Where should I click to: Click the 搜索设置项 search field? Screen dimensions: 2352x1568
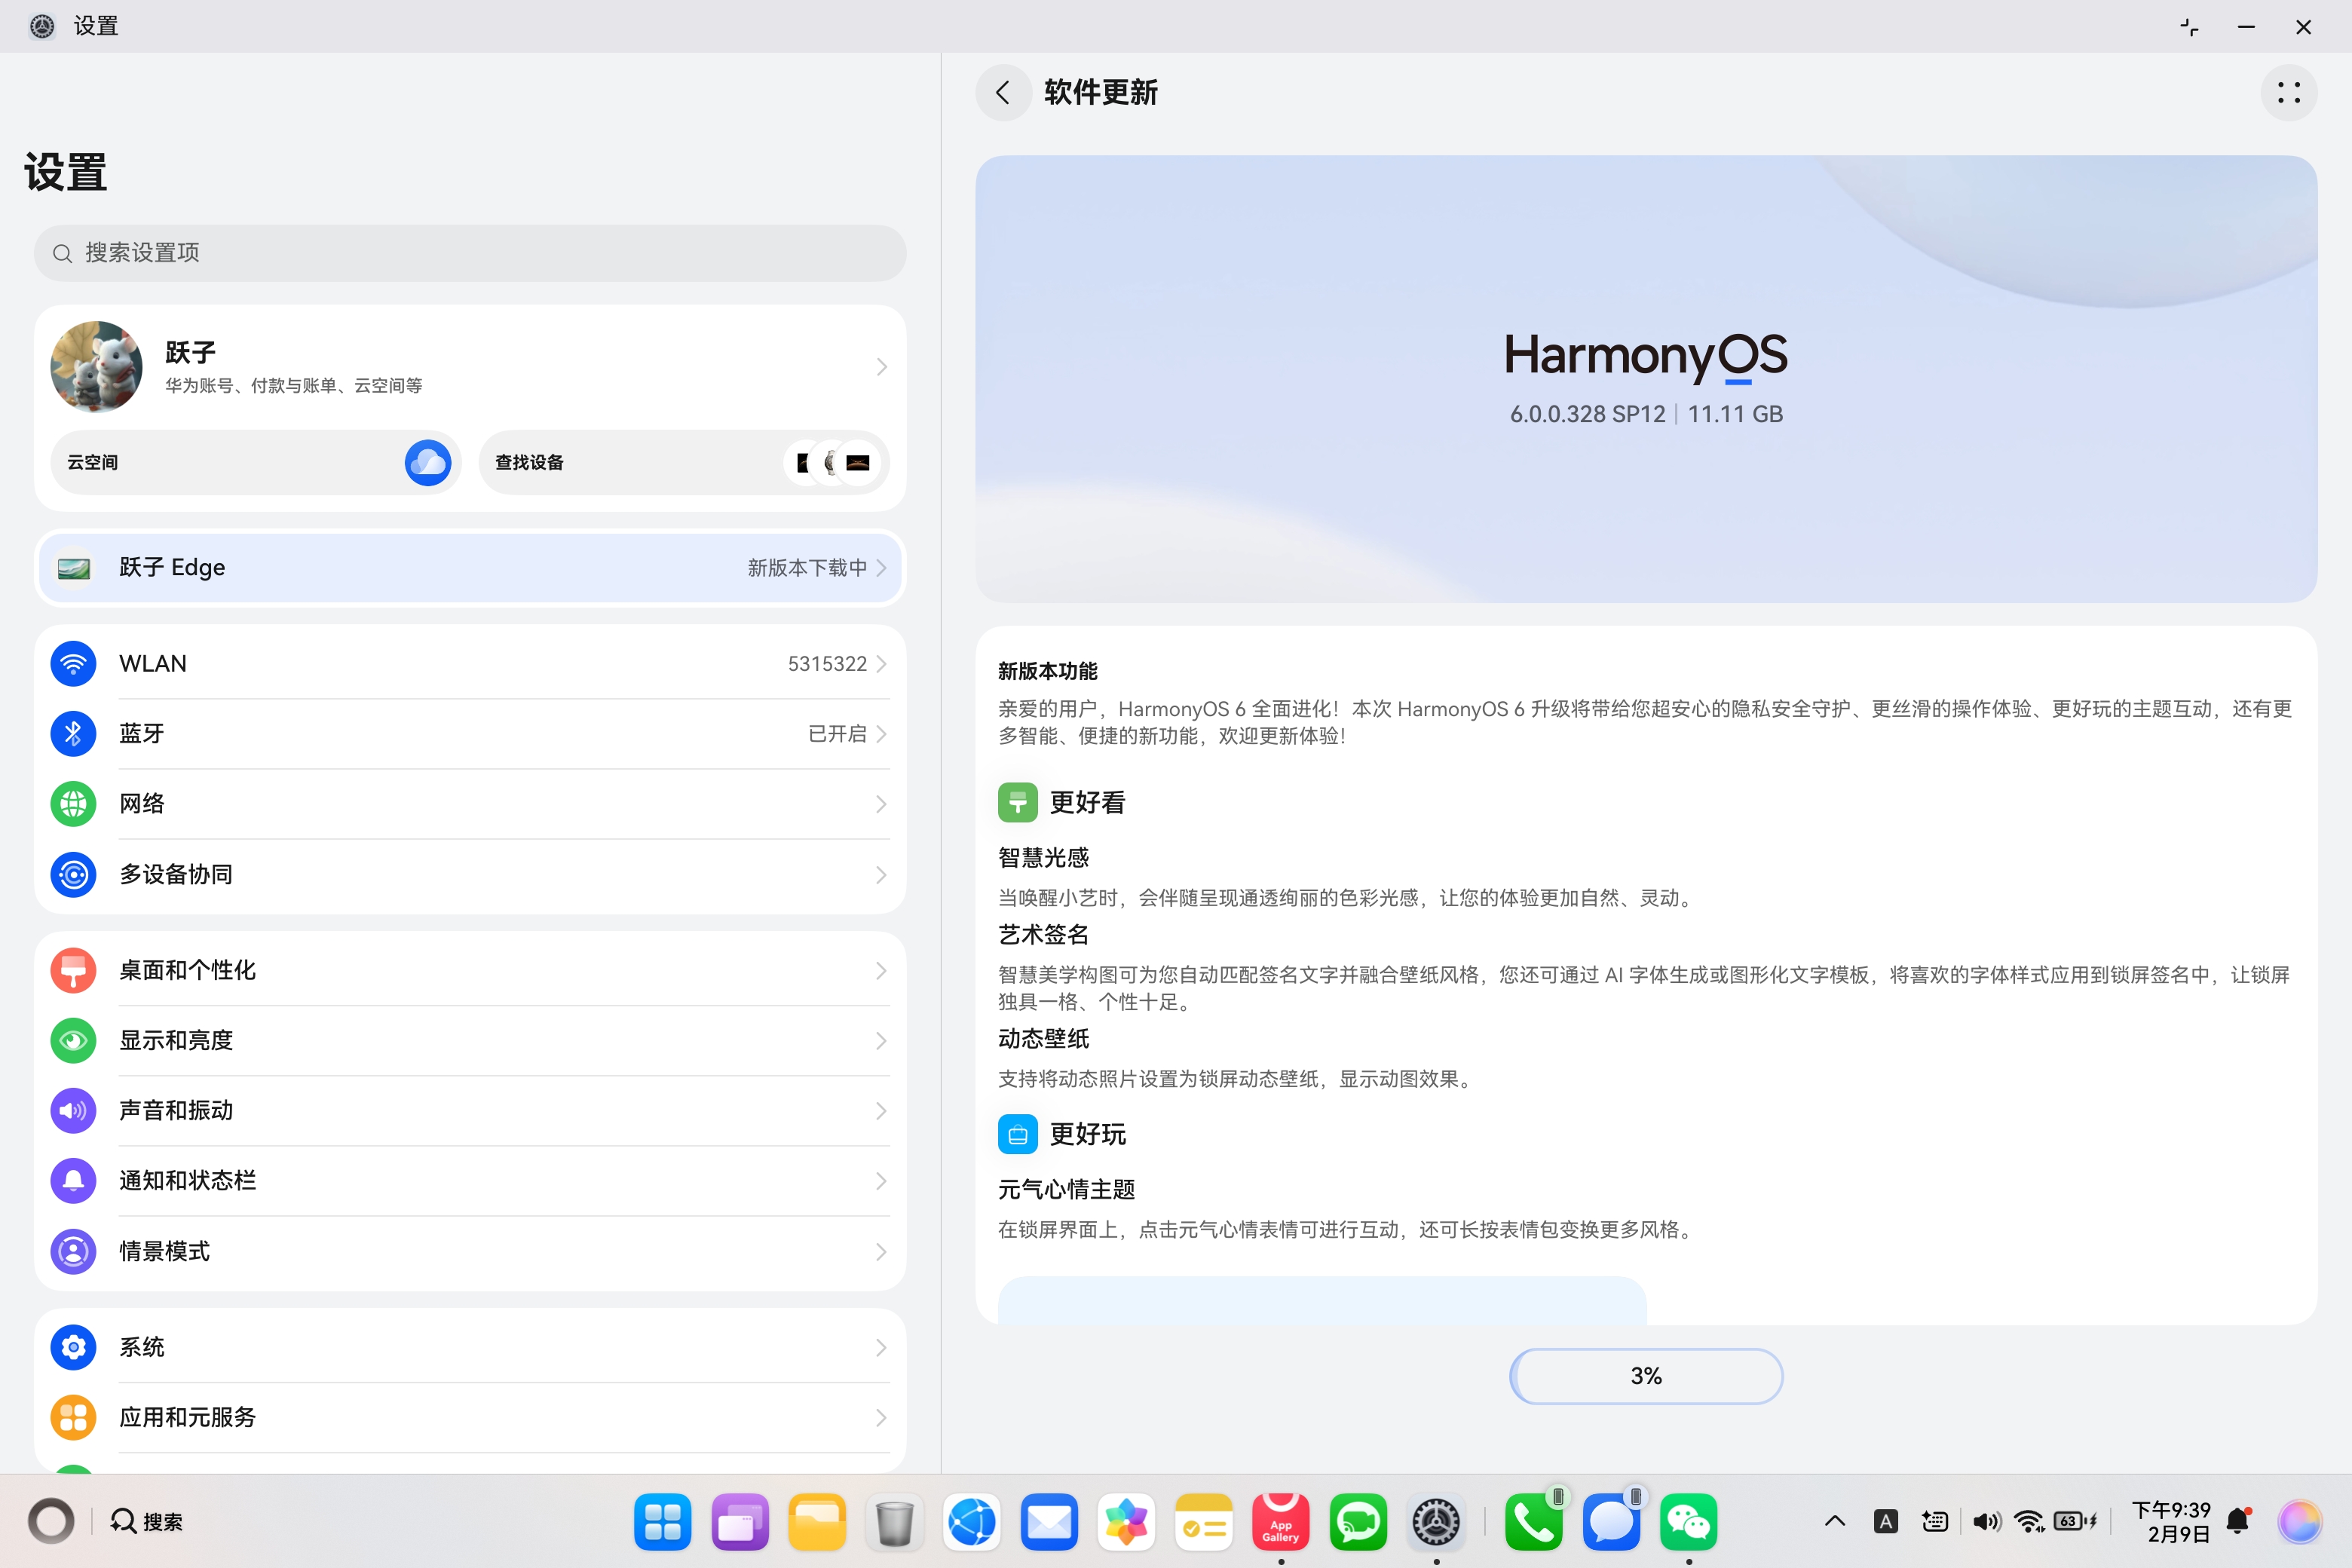pyautogui.click(x=470, y=253)
